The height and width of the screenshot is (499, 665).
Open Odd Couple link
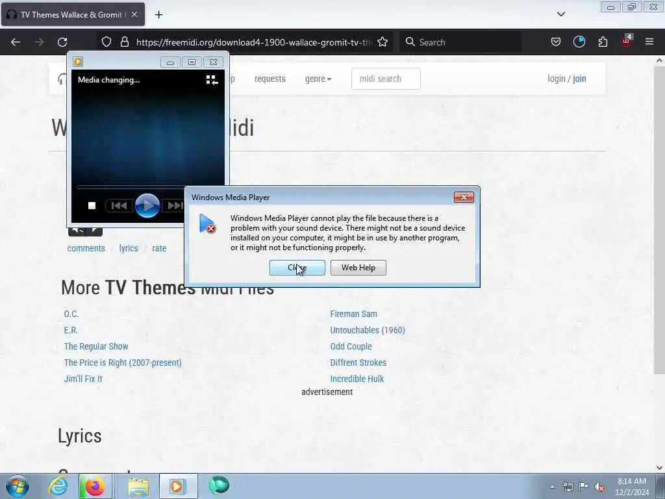pyautogui.click(x=351, y=346)
